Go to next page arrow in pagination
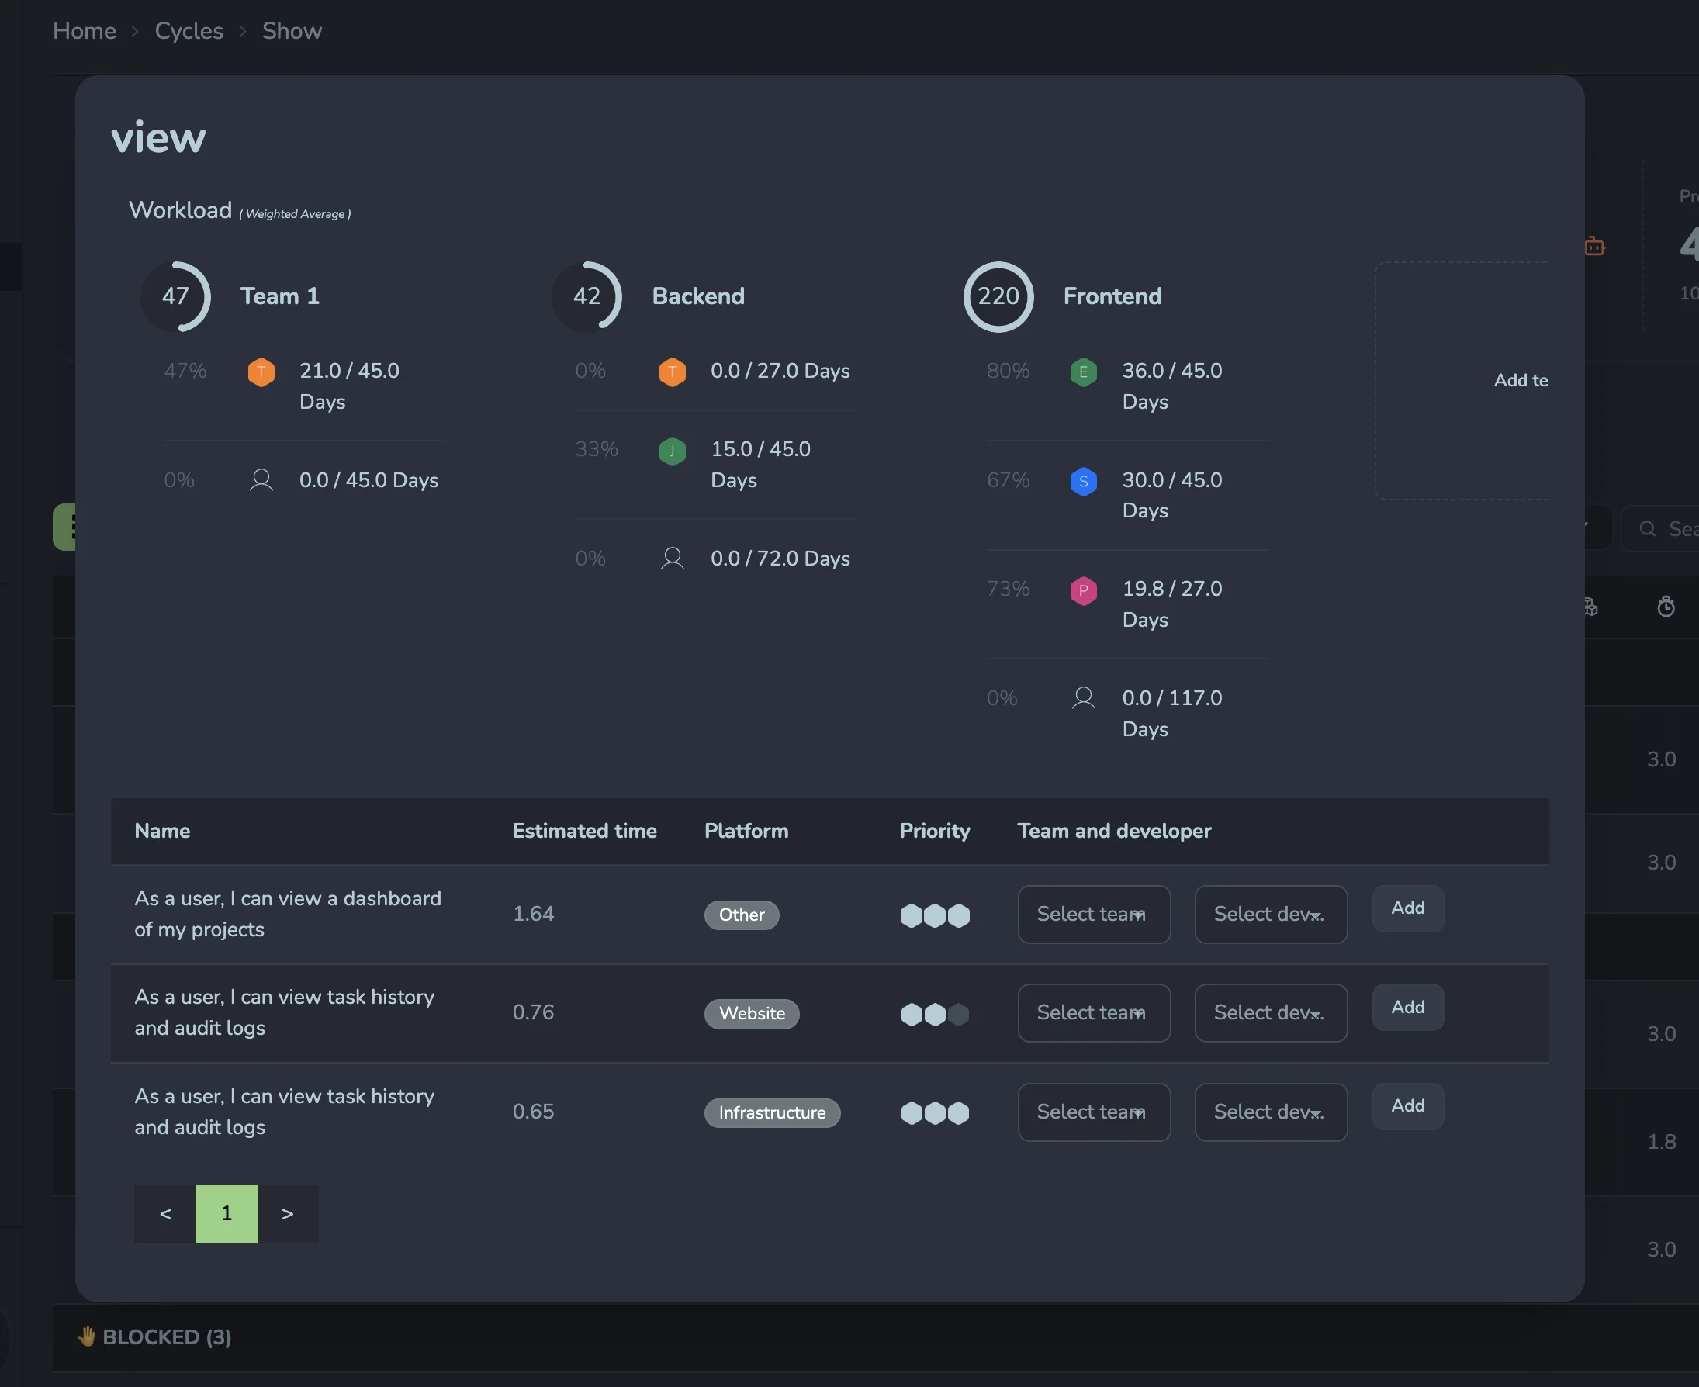This screenshot has height=1387, width=1699. [x=288, y=1212]
